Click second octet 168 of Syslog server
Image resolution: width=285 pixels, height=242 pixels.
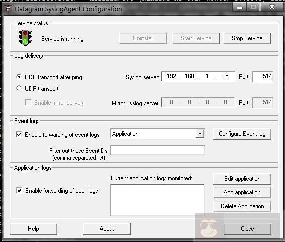click(189, 76)
